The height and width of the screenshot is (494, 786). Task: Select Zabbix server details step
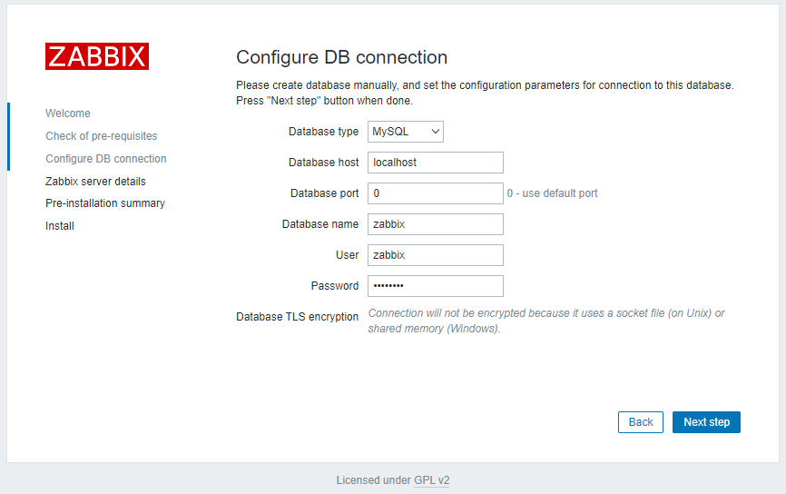pos(95,181)
